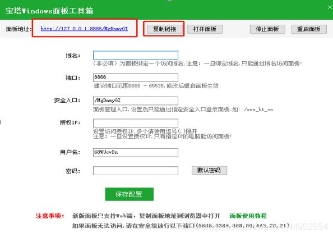
Task: Click the 端口 label
Action: (73, 78)
